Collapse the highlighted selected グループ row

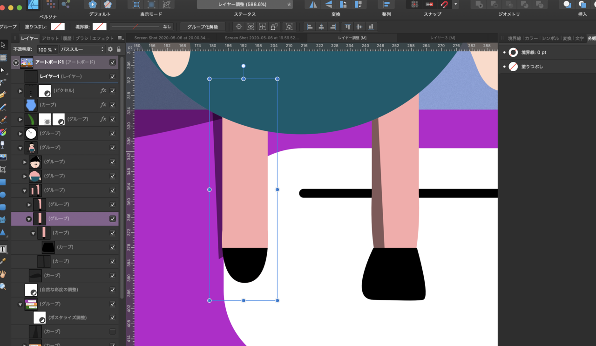point(29,219)
